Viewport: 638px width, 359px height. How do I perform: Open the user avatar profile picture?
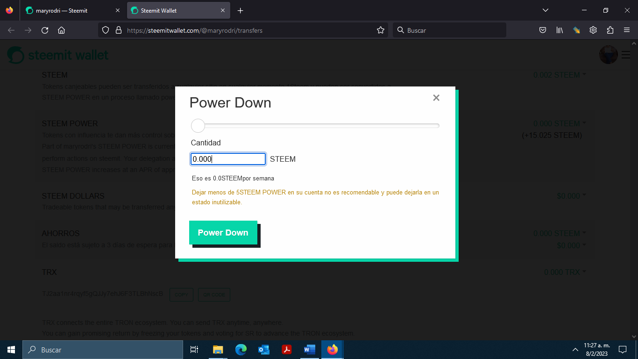coord(609,55)
